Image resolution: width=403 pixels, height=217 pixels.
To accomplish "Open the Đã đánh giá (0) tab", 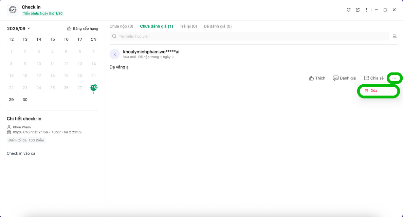I will click(218, 26).
